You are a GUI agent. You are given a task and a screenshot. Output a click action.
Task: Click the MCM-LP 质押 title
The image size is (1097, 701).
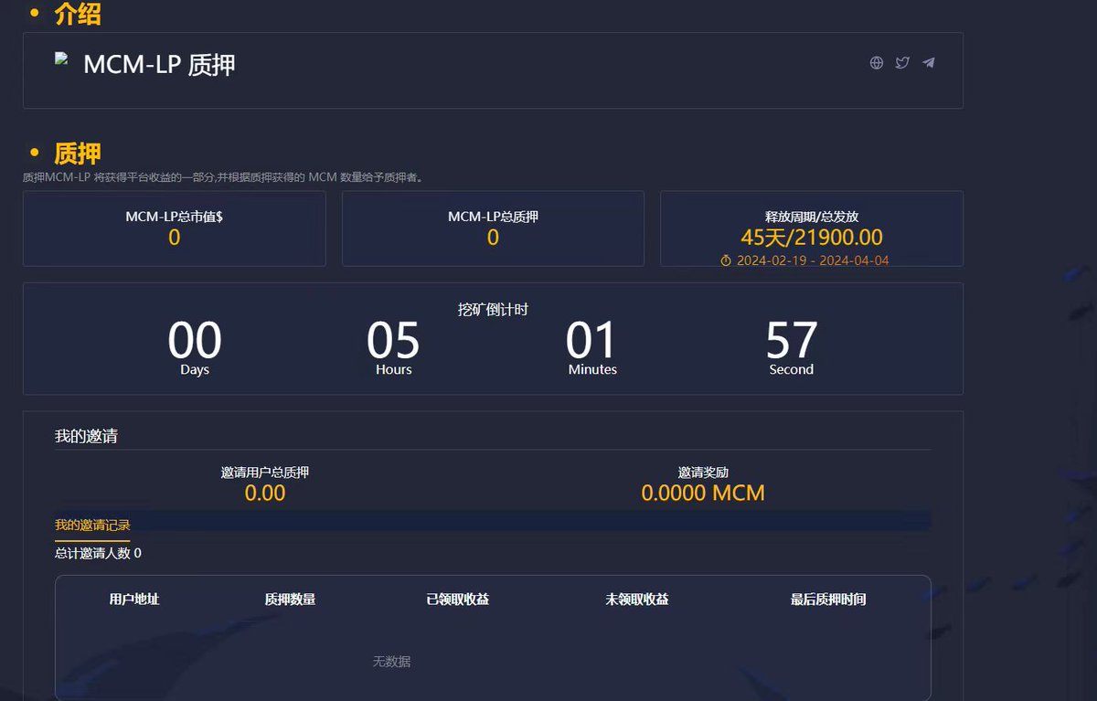(x=159, y=65)
